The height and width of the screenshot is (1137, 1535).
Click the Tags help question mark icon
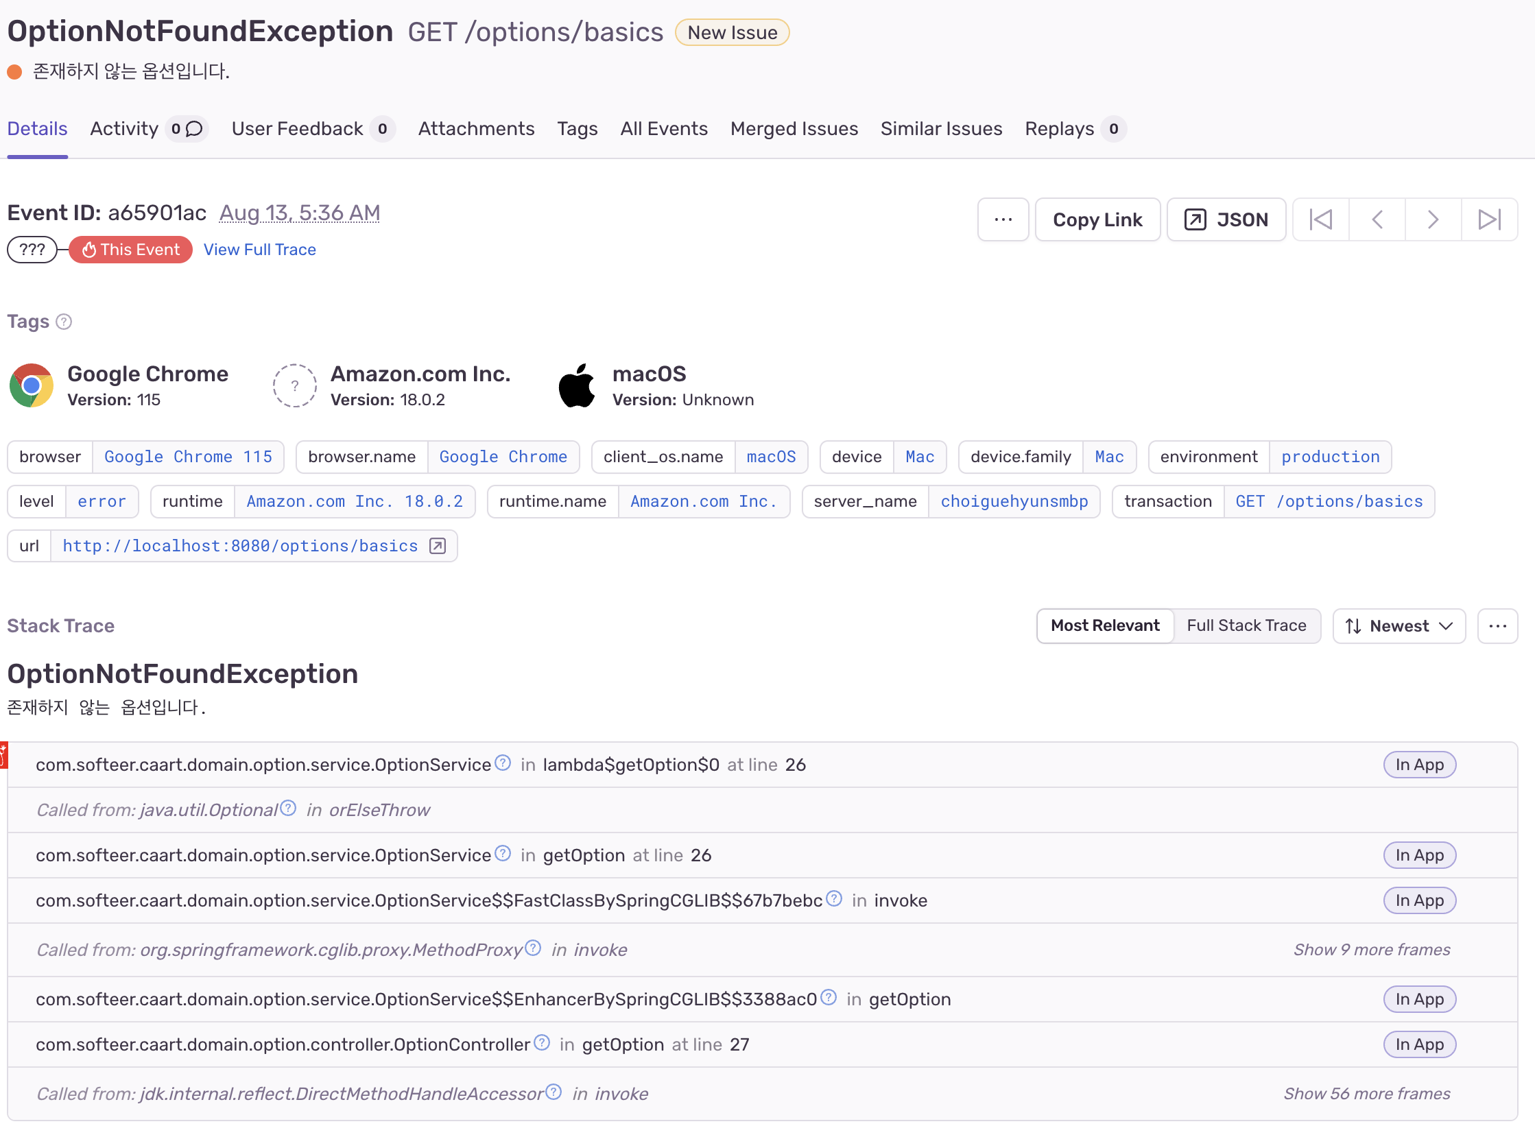(64, 322)
